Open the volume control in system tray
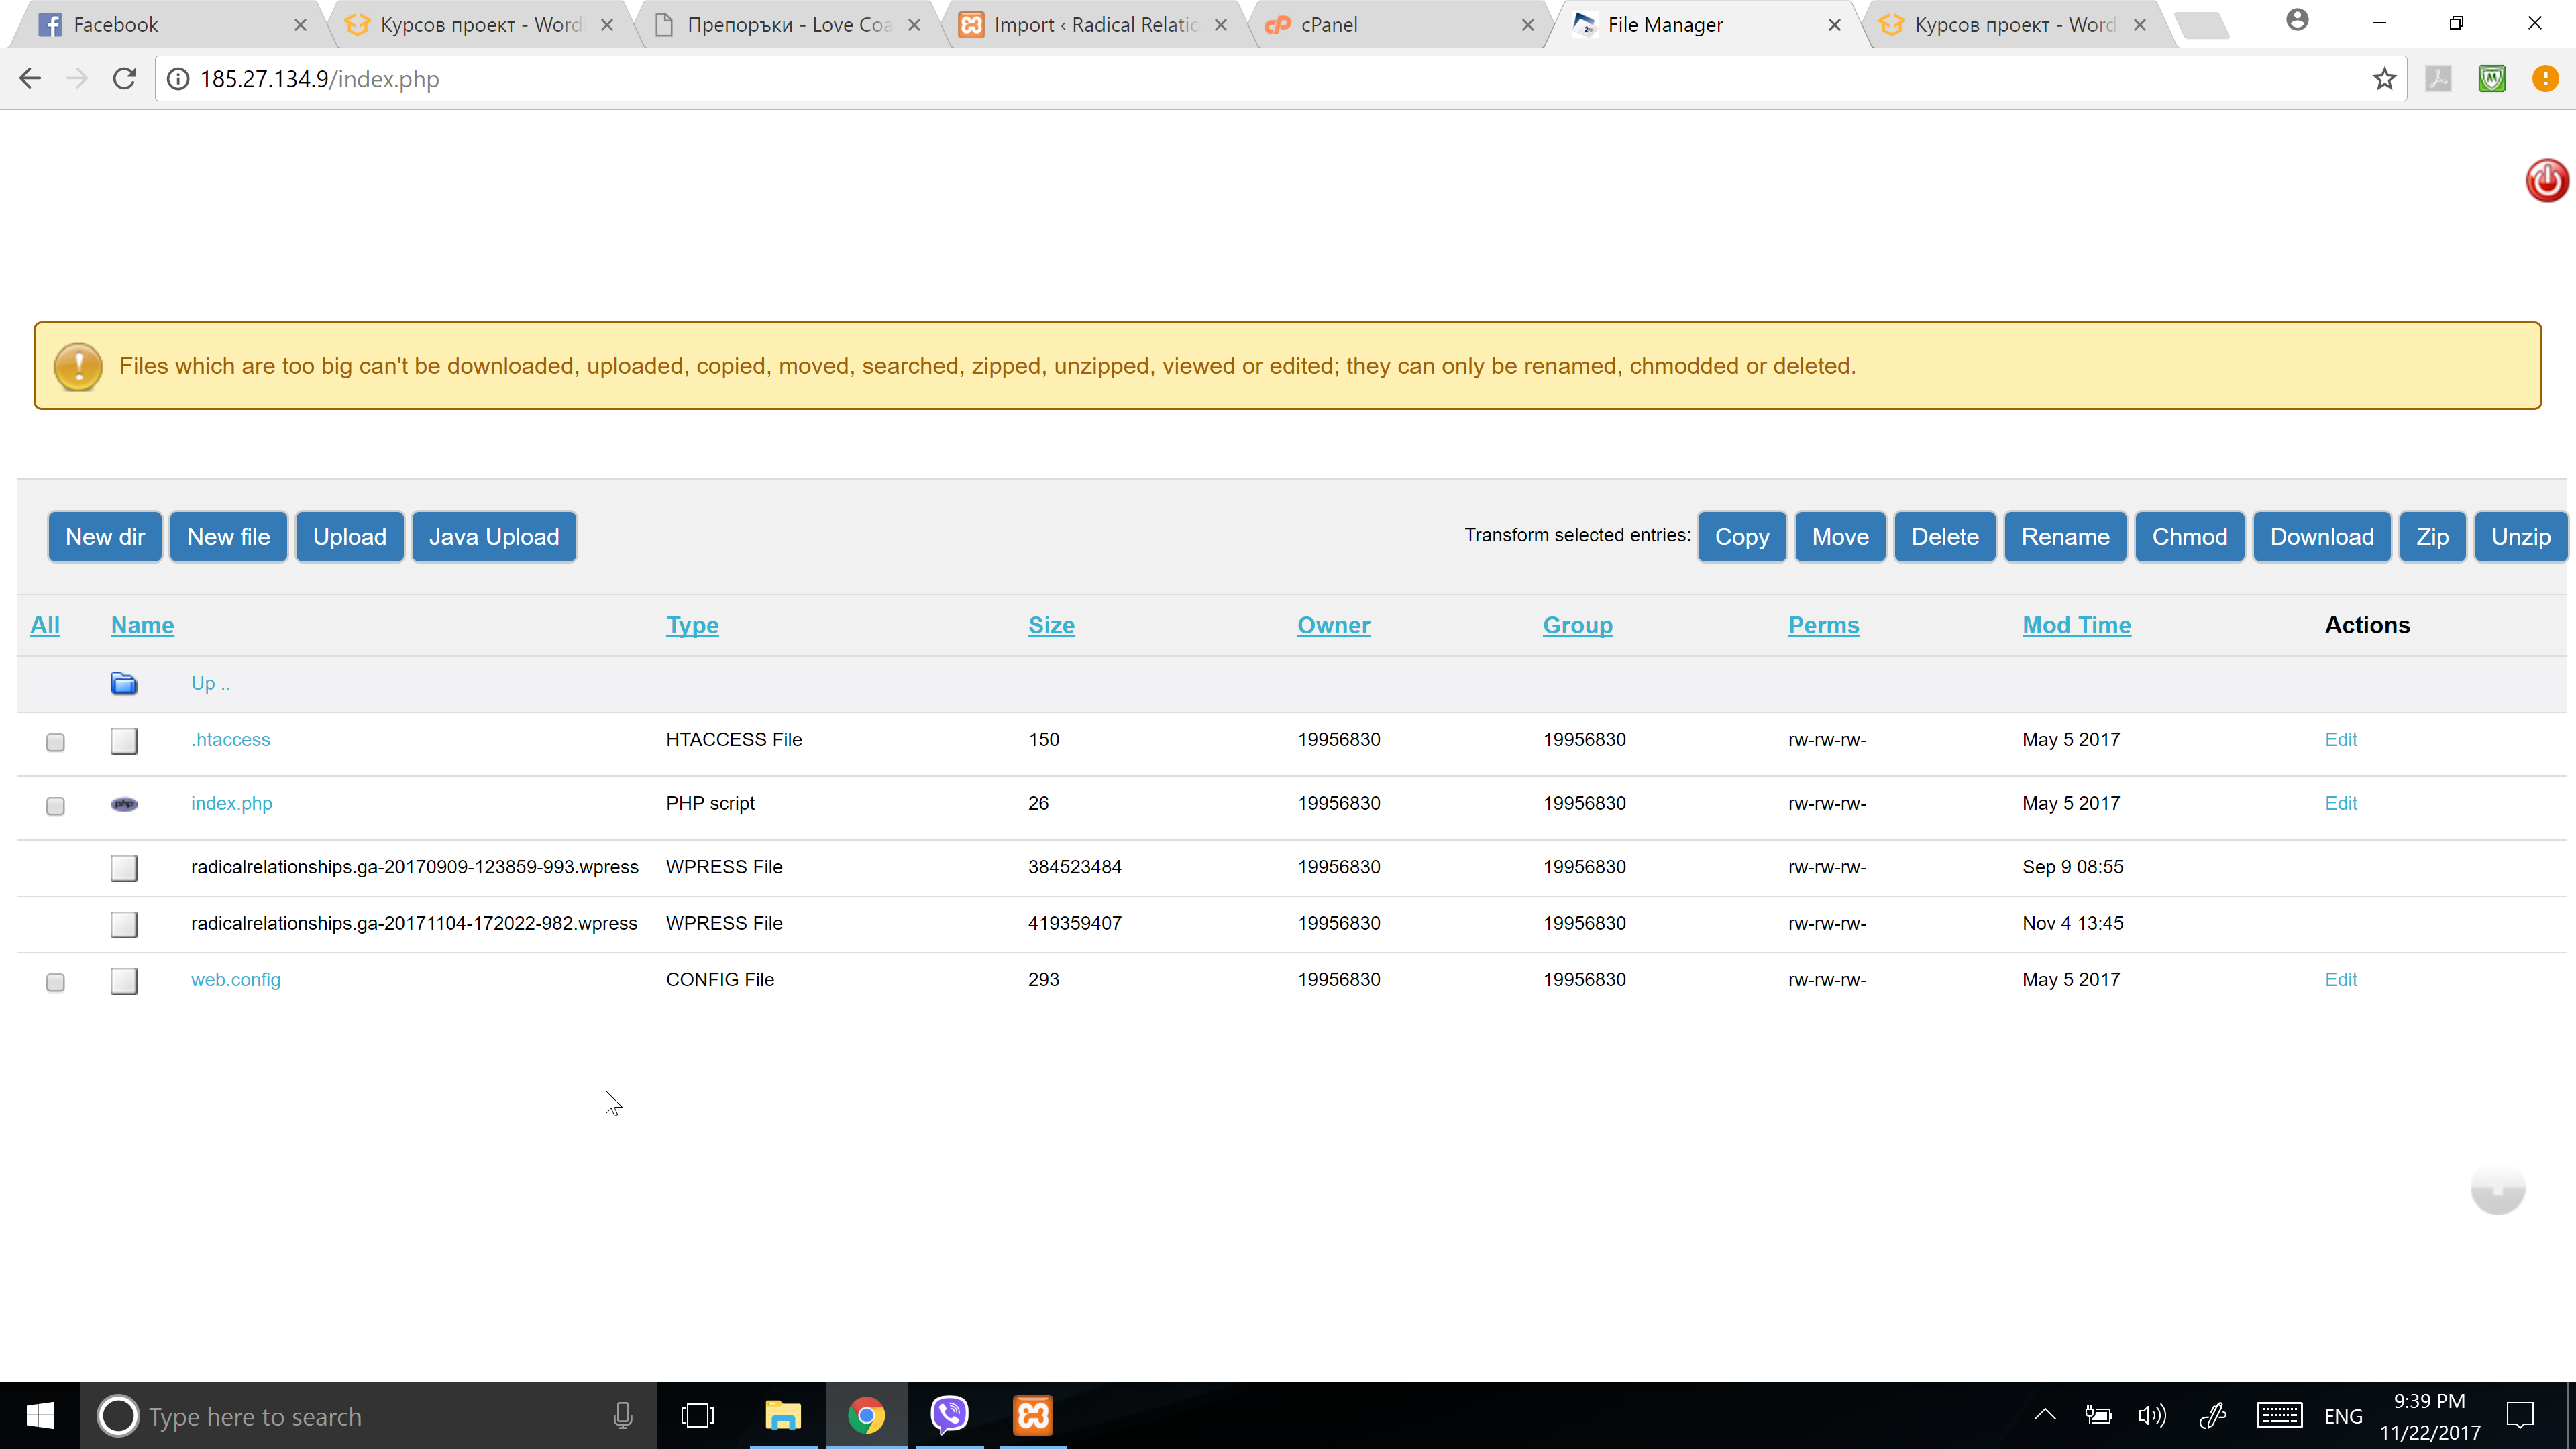The image size is (2576, 1449). 2151,1416
